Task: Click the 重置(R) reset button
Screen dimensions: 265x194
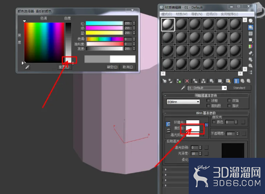Action: (64, 67)
